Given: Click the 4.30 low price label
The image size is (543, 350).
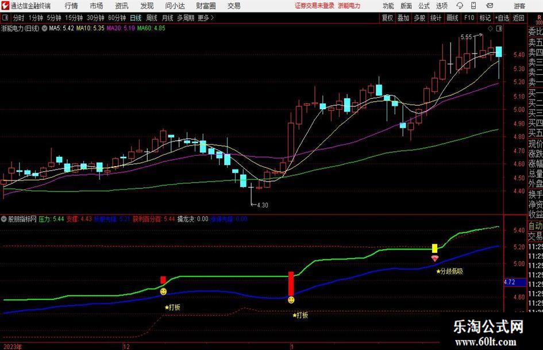Looking at the screenshot, I should click(263, 205).
